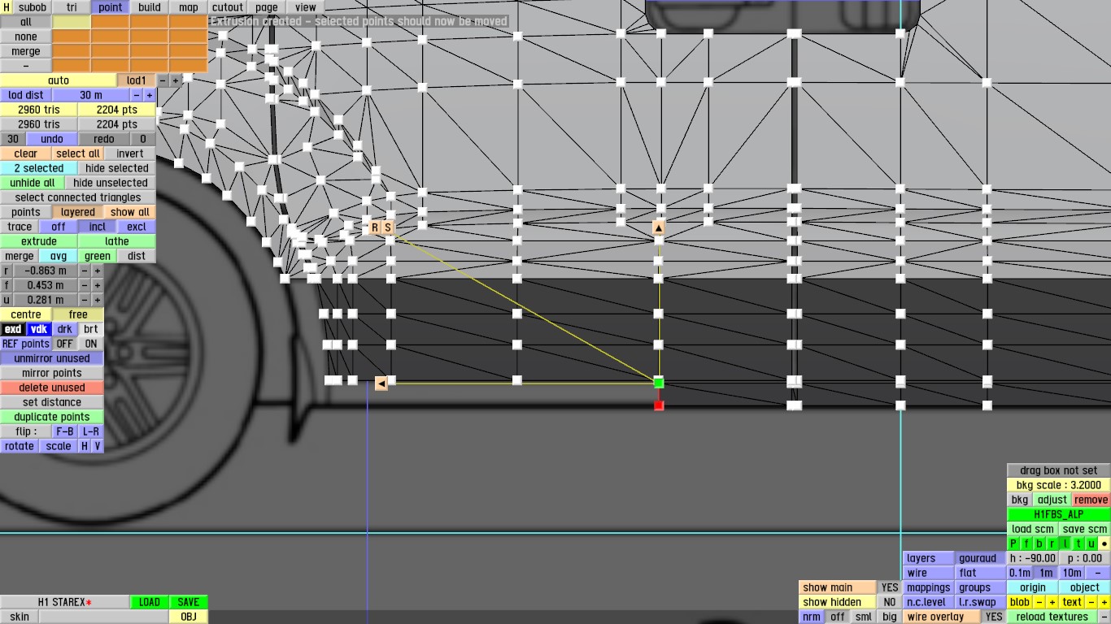Viewport: 1111px width, 624px height.
Task: Switch to the map tab
Action: 189,7
